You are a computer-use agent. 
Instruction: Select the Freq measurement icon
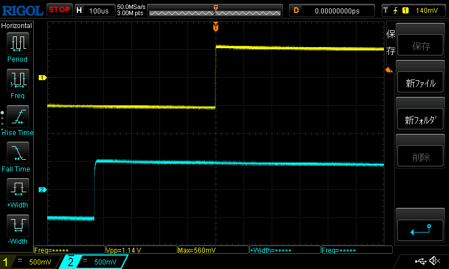click(x=18, y=80)
